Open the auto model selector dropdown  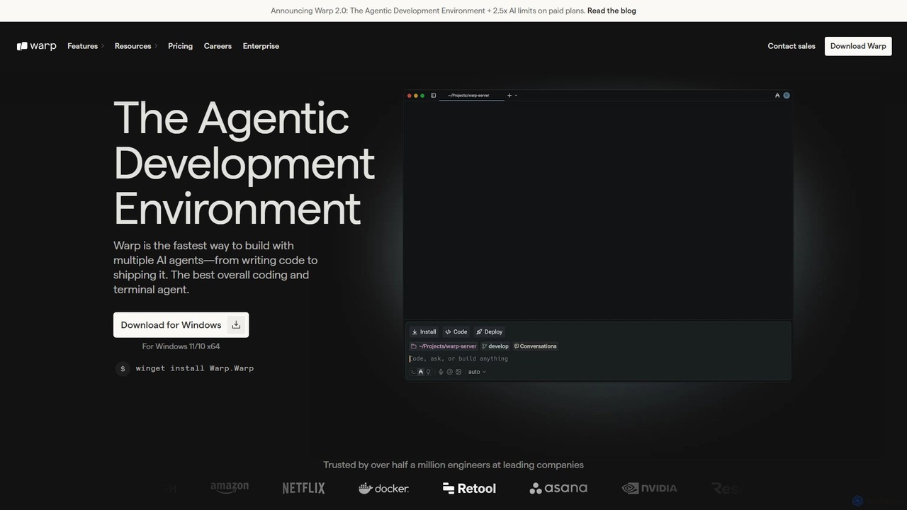pyautogui.click(x=477, y=372)
